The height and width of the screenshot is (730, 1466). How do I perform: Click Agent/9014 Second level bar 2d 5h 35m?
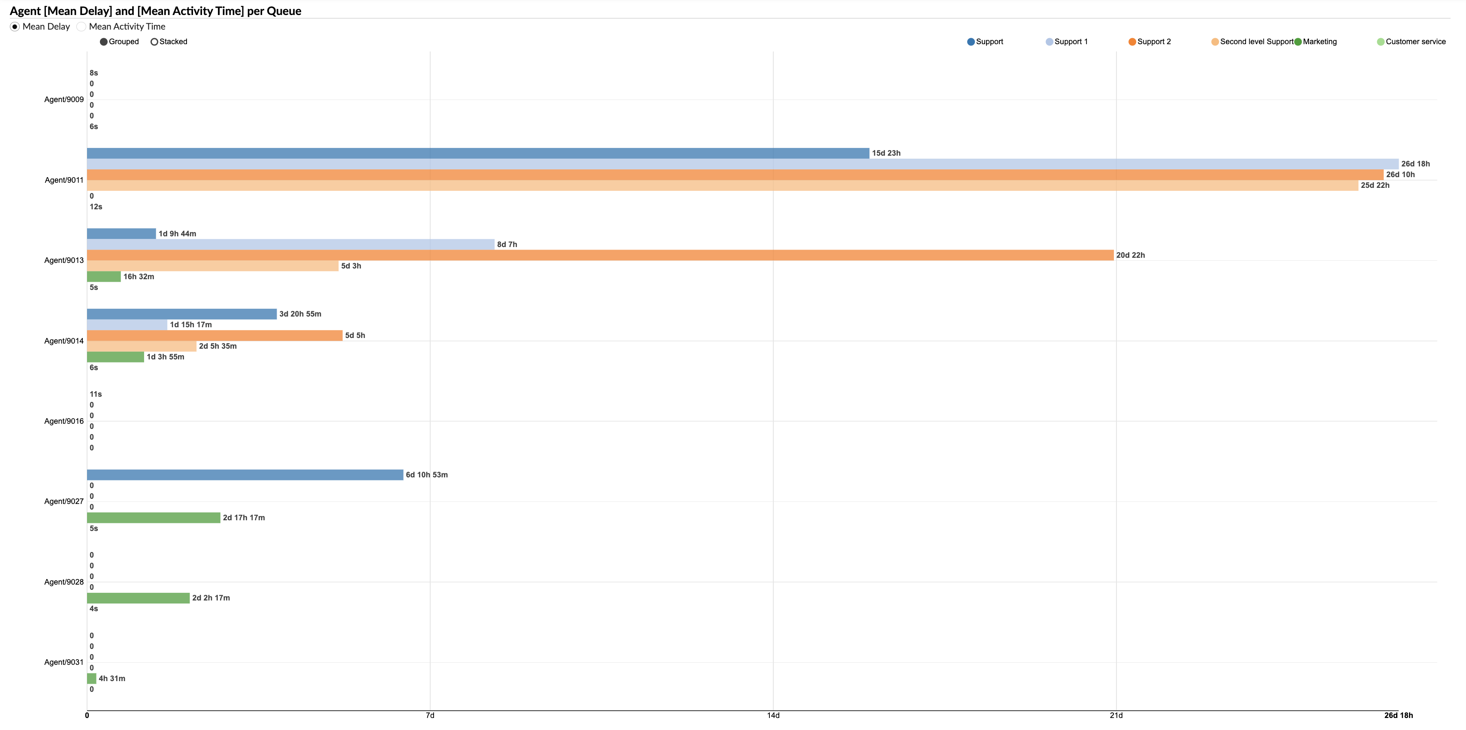pyautogui.click(x=142, y=346)
